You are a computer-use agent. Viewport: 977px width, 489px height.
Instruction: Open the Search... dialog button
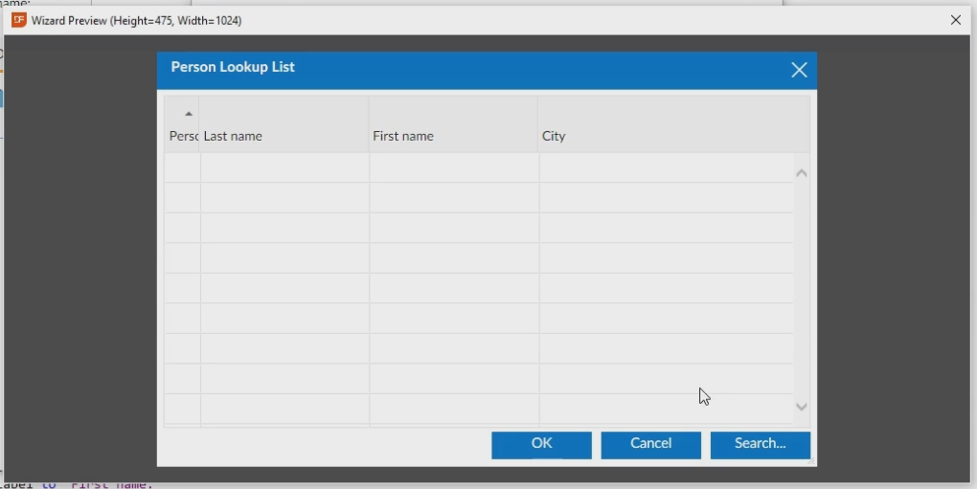pos(760,444)
